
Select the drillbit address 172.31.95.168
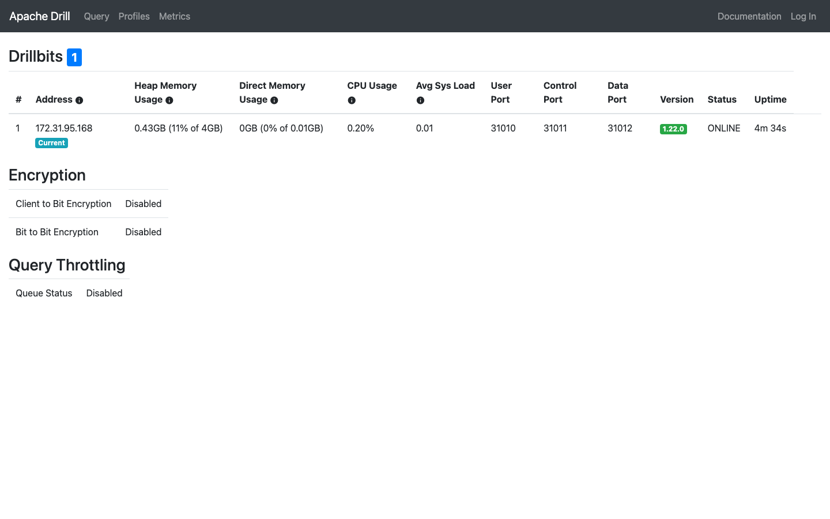[x=64, y=128]
